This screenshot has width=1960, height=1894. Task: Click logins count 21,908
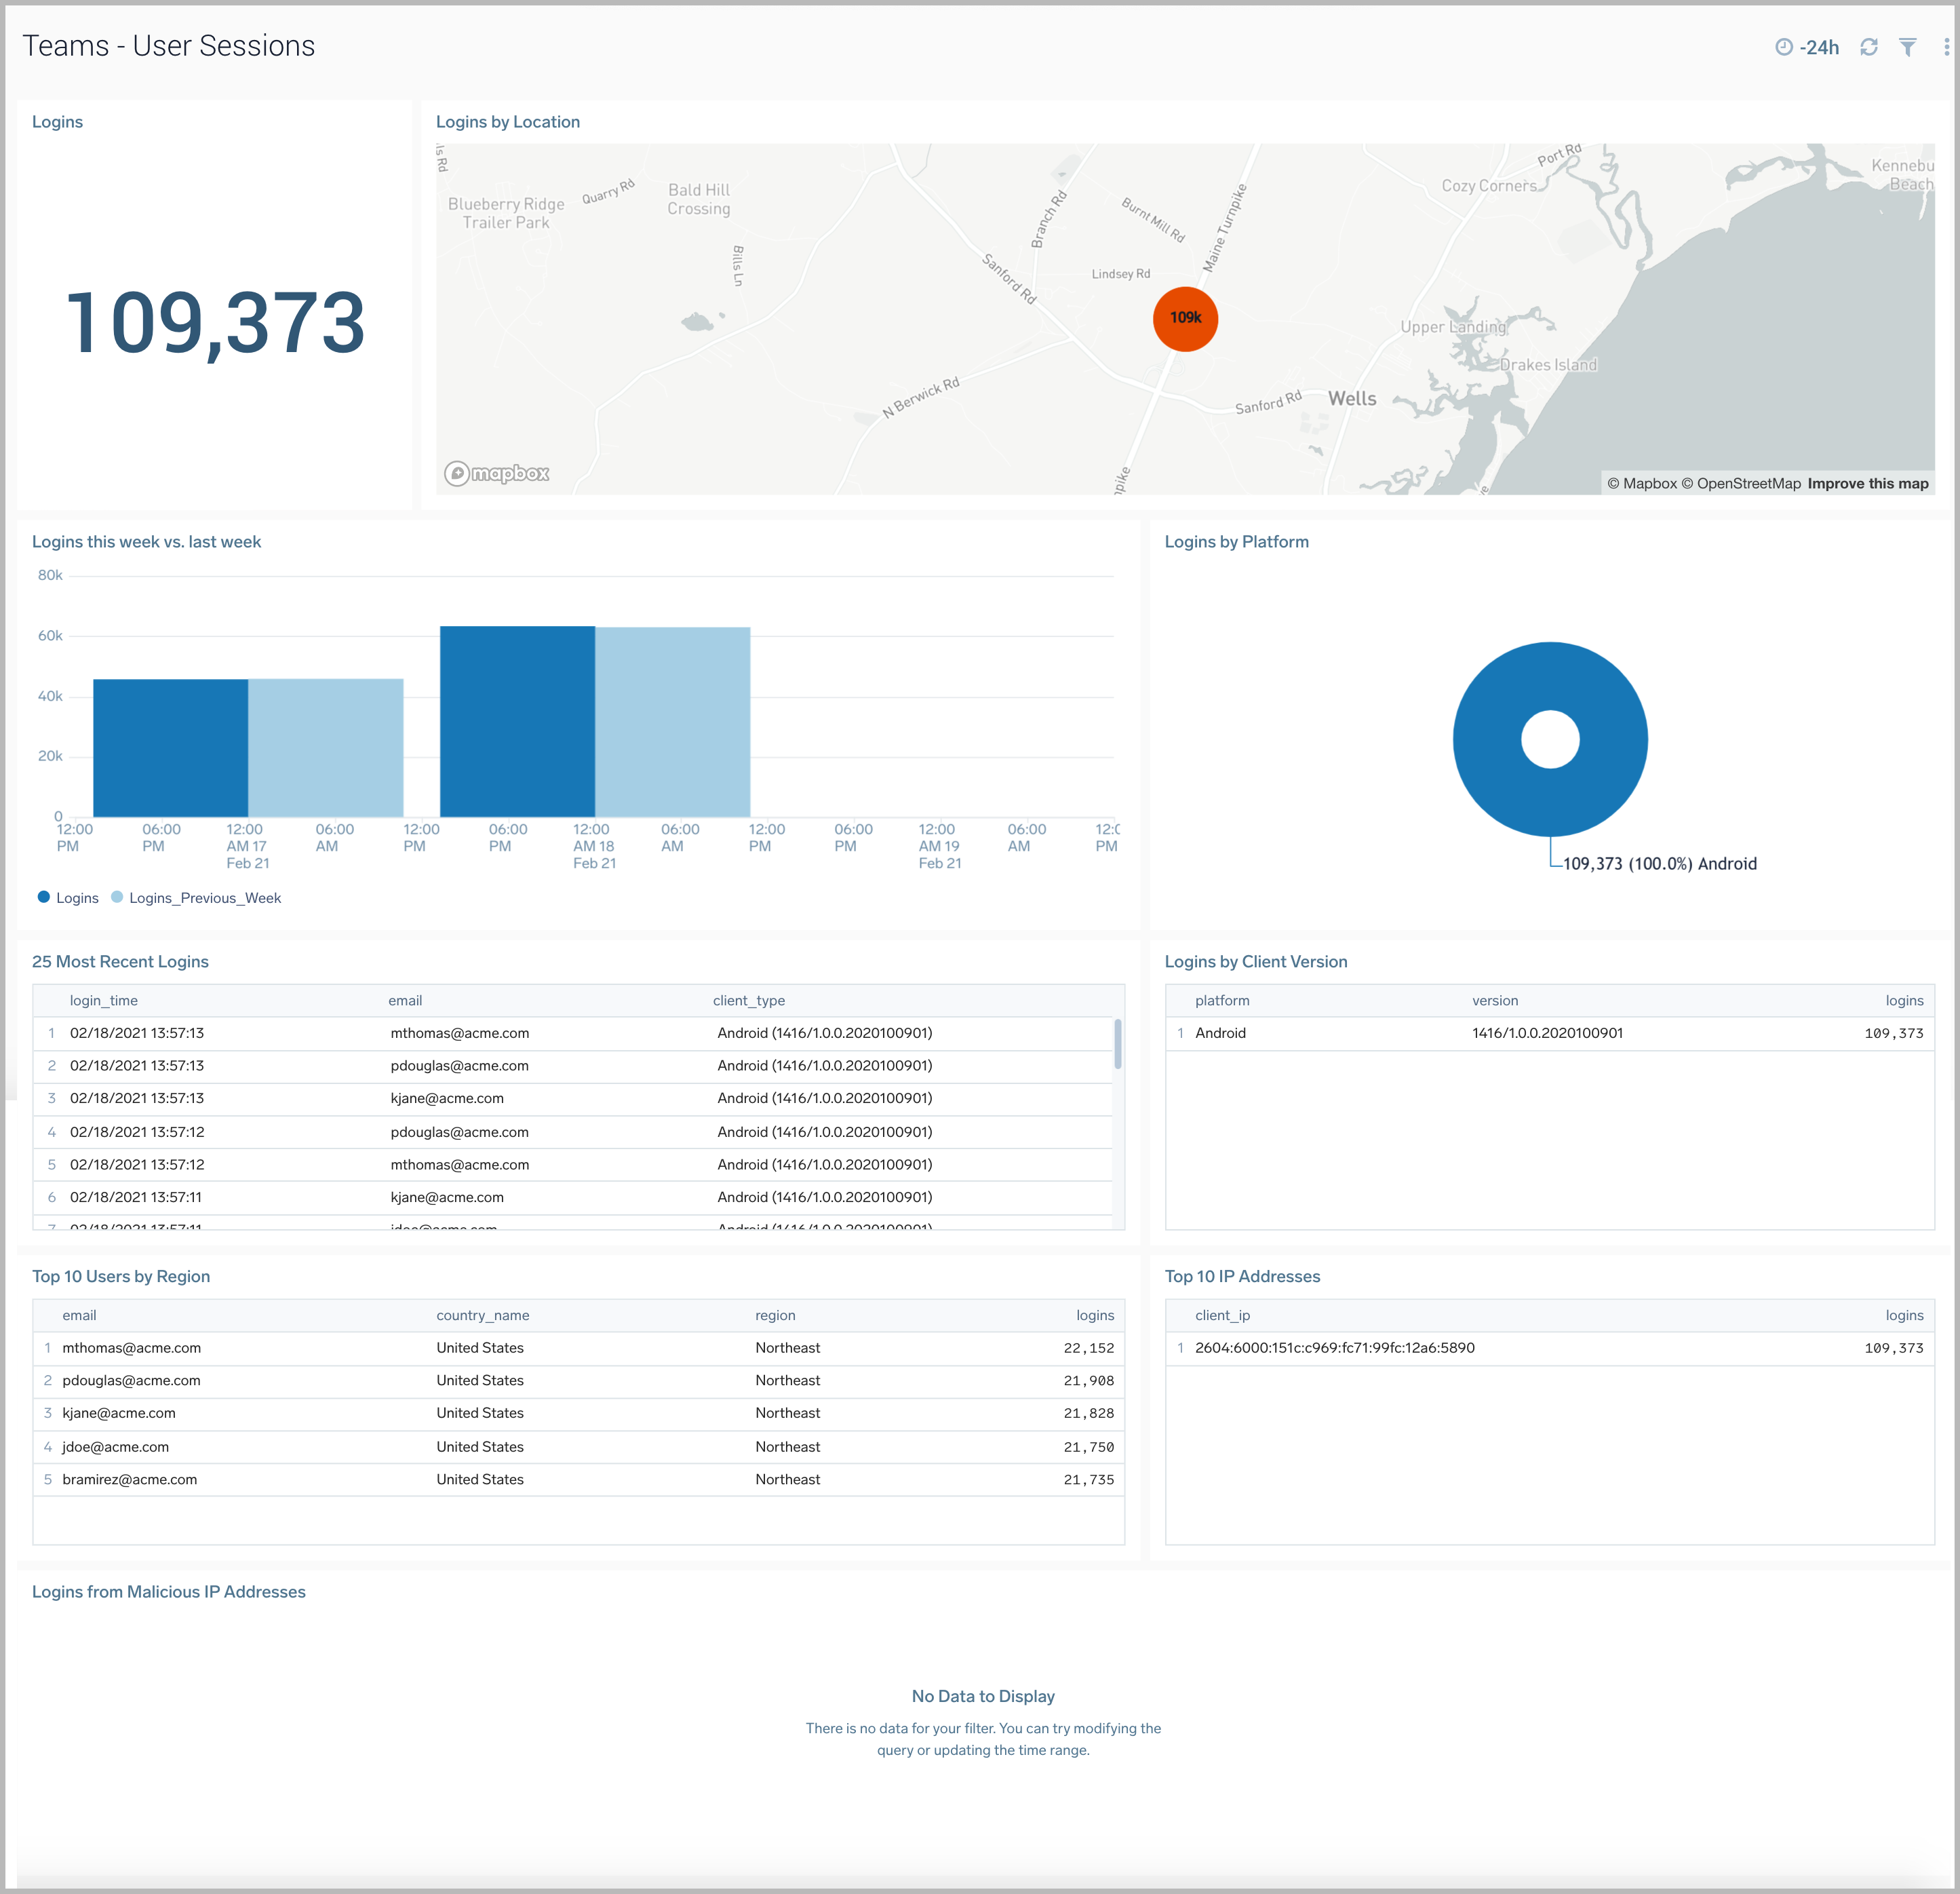click(1088, 1381)
